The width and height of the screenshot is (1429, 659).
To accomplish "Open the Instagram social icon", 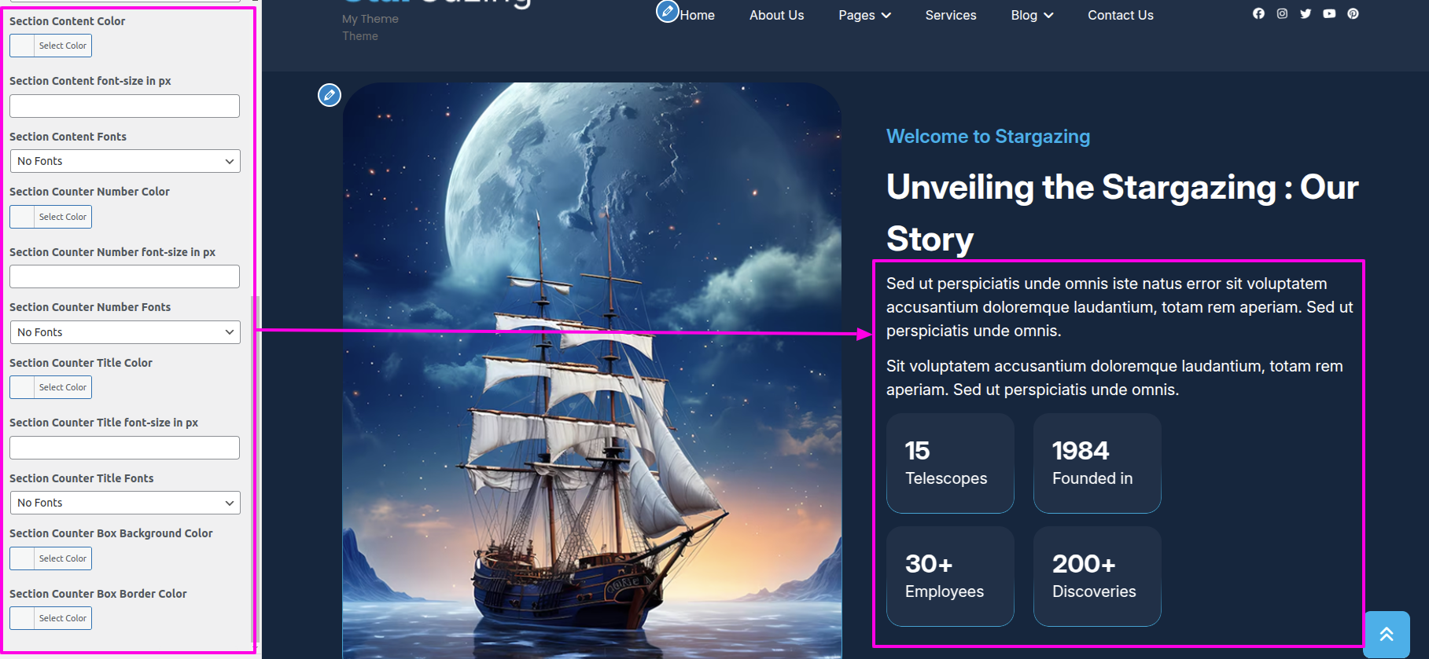I will pos(1282,13).
